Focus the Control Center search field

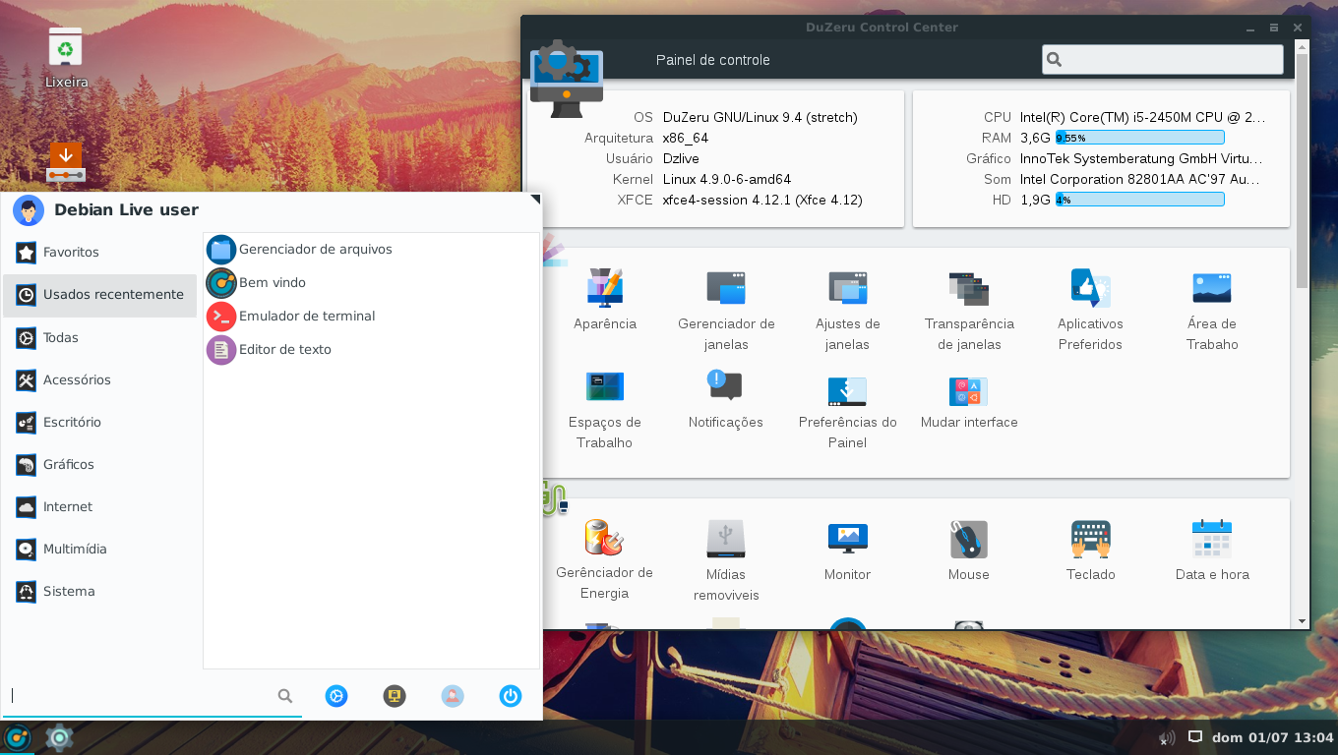(1163, 60)
